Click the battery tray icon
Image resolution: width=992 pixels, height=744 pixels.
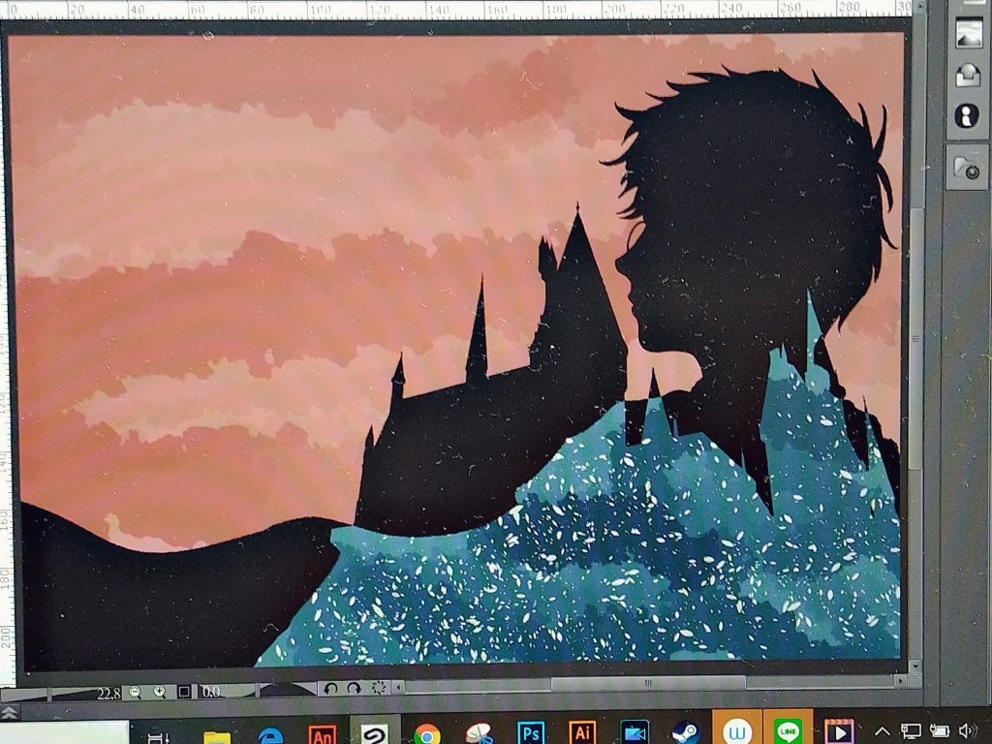(940, 730)
